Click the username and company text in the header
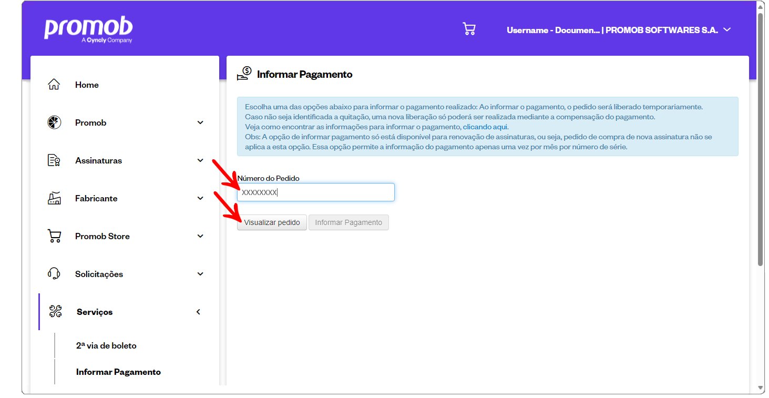Screen dimensions: 769x398 pos(612,30)
